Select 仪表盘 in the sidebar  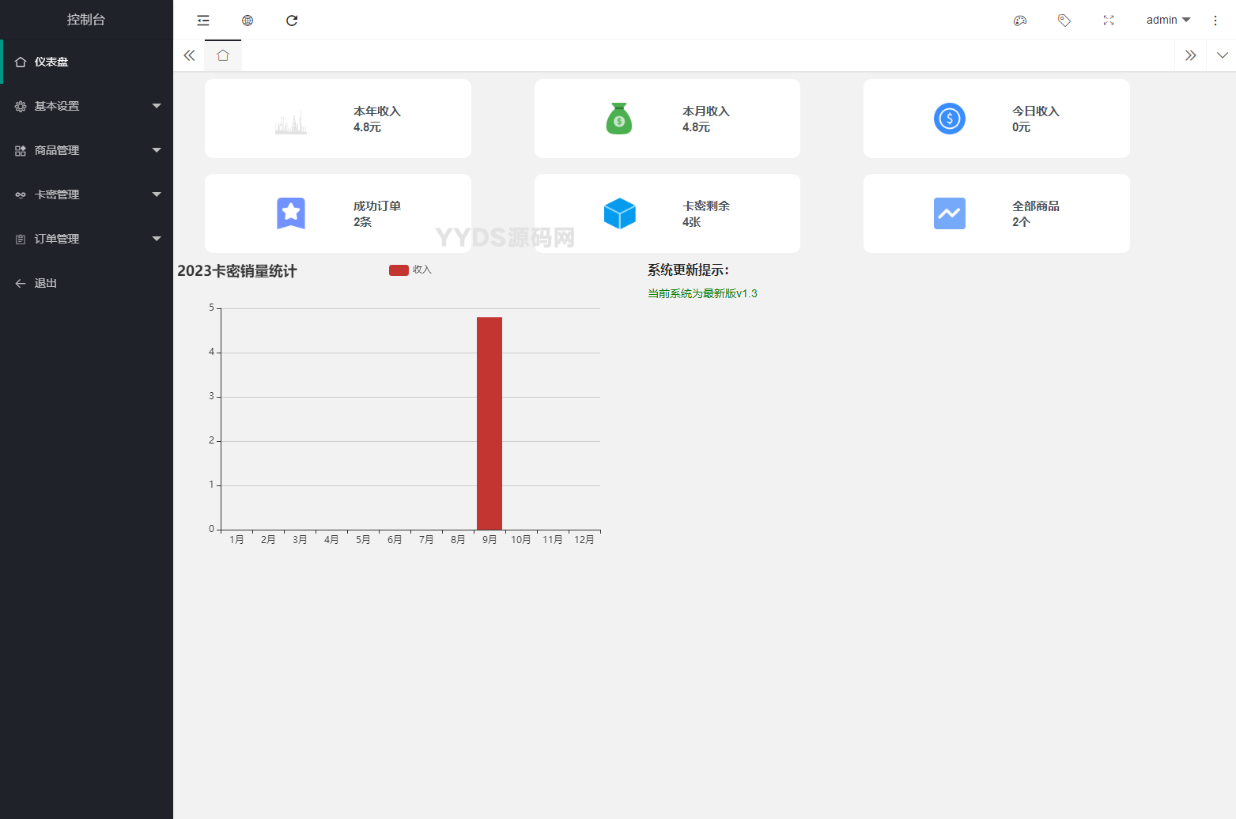(x=51, y=62)
